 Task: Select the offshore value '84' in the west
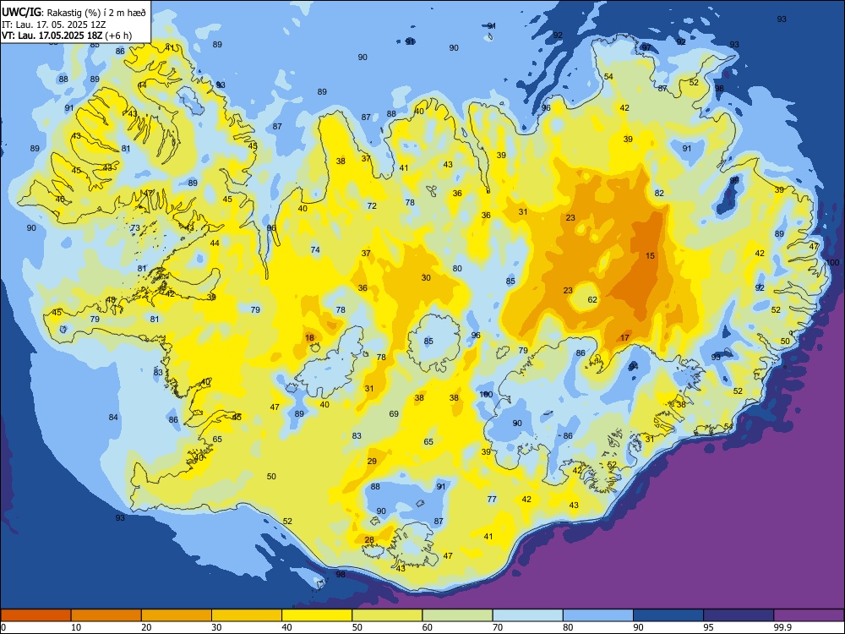tap(113, 418)
